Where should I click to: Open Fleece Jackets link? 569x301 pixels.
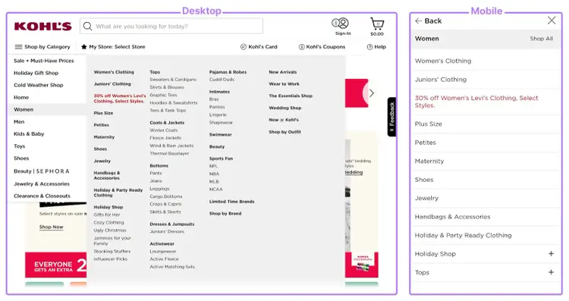coord(165,138)
